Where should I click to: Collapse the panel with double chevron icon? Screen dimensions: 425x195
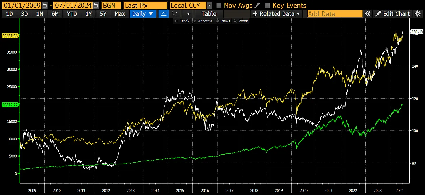click(x=368, y=13)
